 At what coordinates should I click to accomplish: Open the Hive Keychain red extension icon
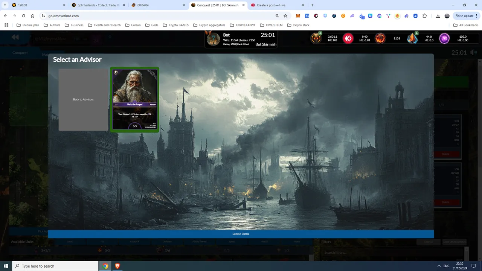pos(316,16)
